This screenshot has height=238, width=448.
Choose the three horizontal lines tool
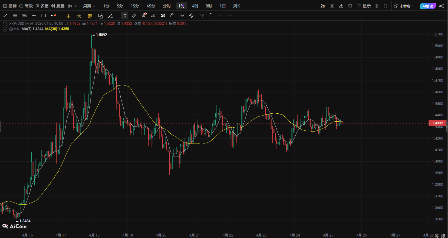click(24, 16)
